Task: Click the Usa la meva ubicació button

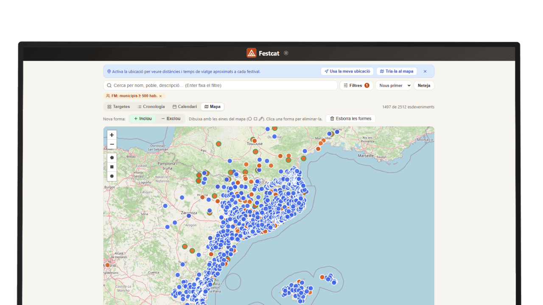Action: (347, 72)
